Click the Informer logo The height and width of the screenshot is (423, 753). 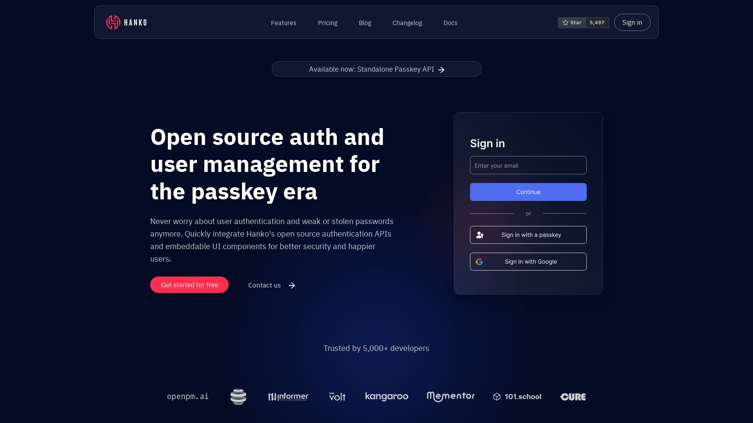pos(289,397)
